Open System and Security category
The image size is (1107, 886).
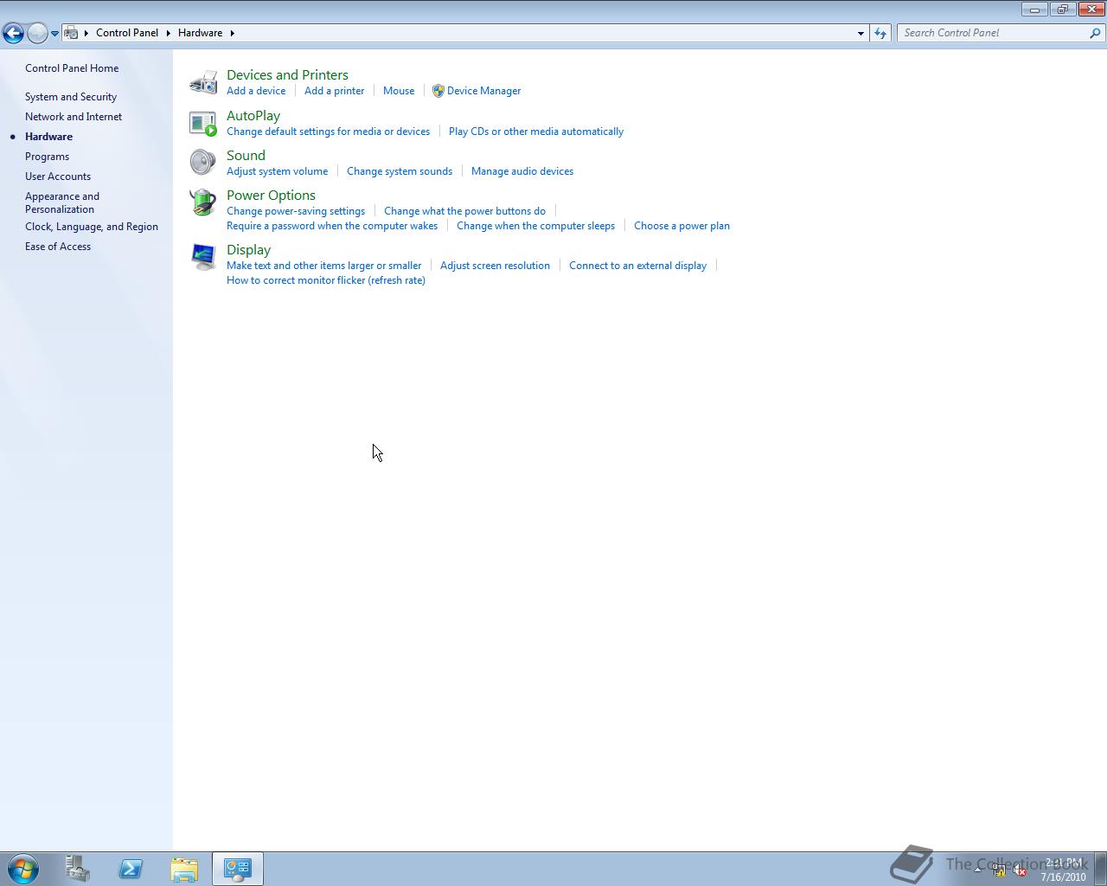(x=71, y=97)
